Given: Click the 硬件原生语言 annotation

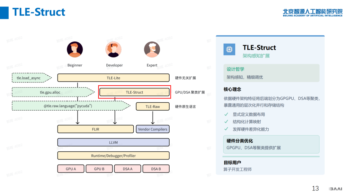Looking at the screenshot, I should pos(185,107).
